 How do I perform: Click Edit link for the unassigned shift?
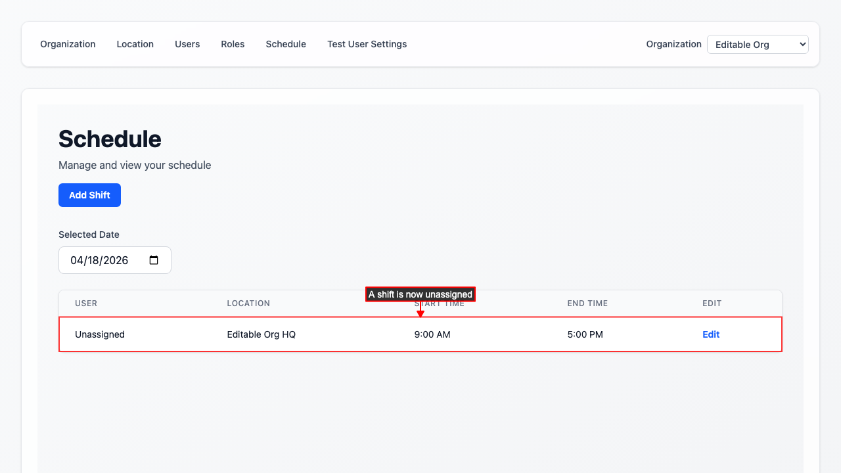pyautogui.click(x=711, y=334)
